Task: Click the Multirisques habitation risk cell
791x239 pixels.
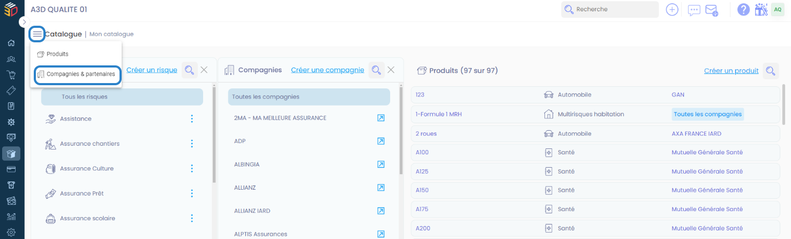Action: tap(584, 114)
